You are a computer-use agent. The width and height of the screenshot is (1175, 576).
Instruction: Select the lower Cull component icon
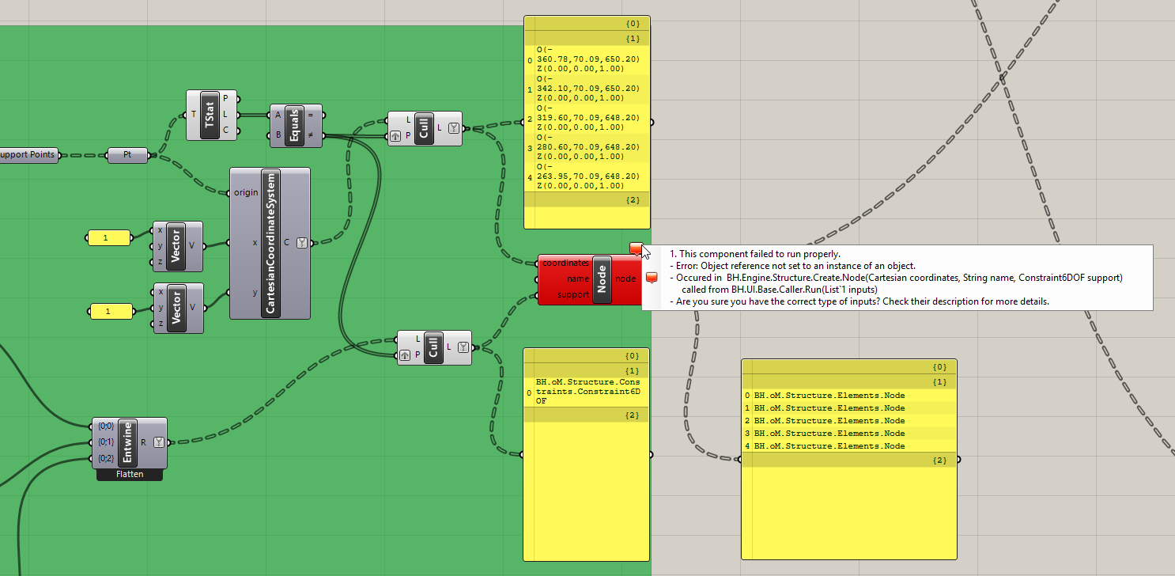[x=433, y=347]
